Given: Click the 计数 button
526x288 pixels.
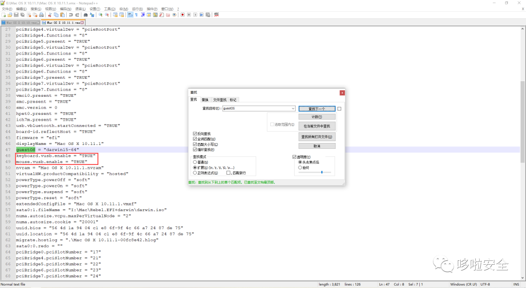Looking at the screenshot, I should 317,117.
